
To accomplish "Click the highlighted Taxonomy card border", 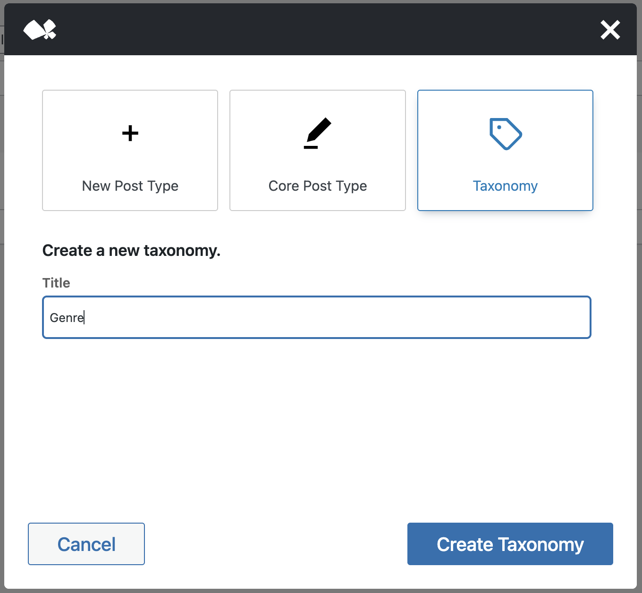I will (x=505, y=91).
